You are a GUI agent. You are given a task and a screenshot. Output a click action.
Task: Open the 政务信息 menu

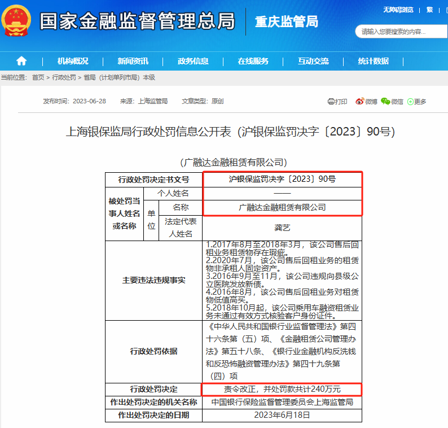[x=193, y=61]
